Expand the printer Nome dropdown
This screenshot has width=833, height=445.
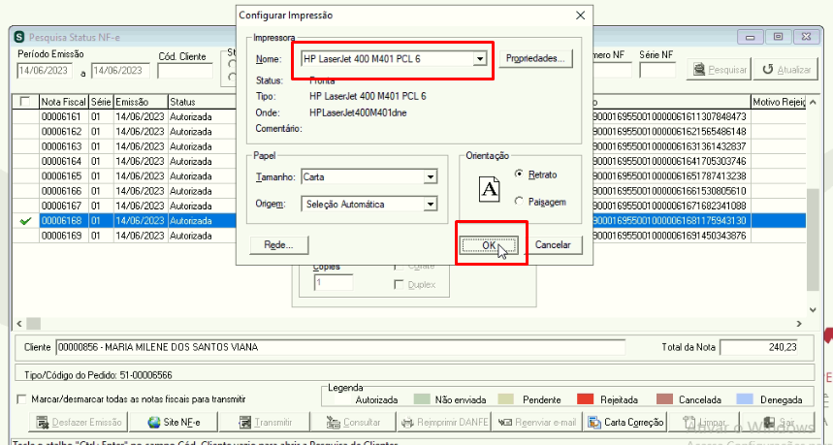(x=480, y=59)
